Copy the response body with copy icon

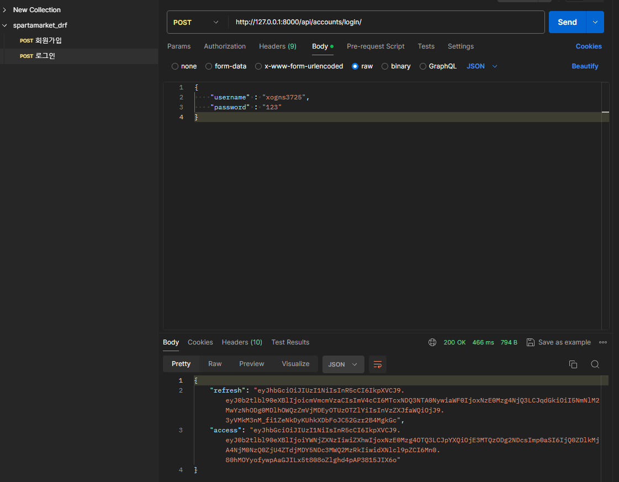pos(573,364)
